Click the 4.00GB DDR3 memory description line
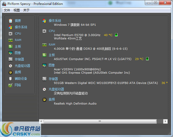This screenshot has width=173, height=137. pyautogui.click(x=91, y=49)
